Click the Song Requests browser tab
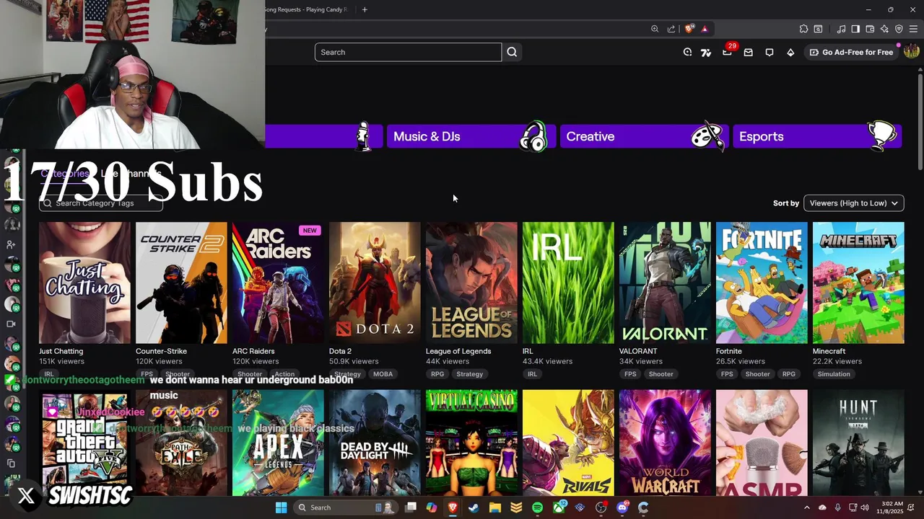The height and width of the screenshot is (519, 924). coord(308,9)
